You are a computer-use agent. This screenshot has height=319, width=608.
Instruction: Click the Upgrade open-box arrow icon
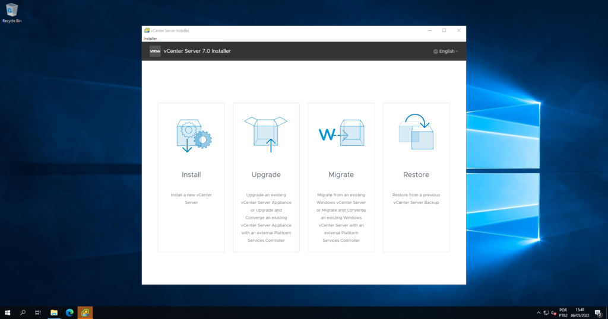[x=266, y=134]
